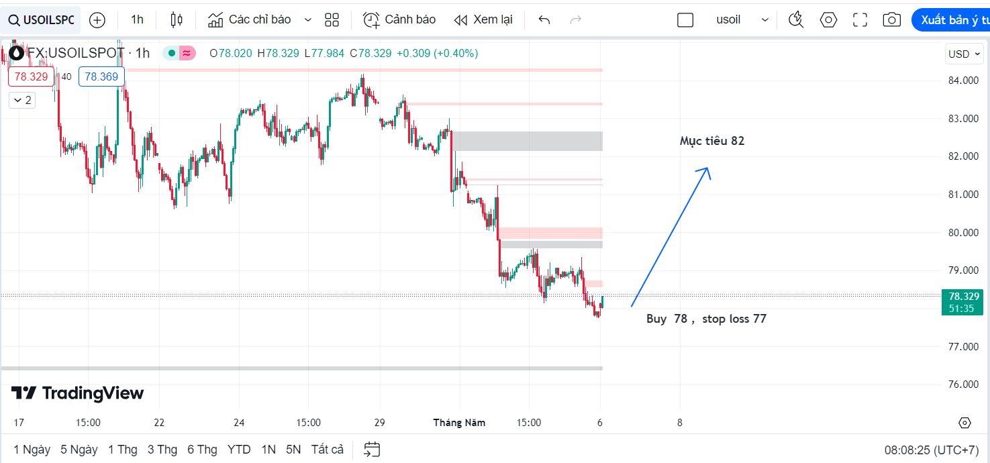Take a chart snapshot with camera icon
990x463 pixels.
tap(891, 20)
